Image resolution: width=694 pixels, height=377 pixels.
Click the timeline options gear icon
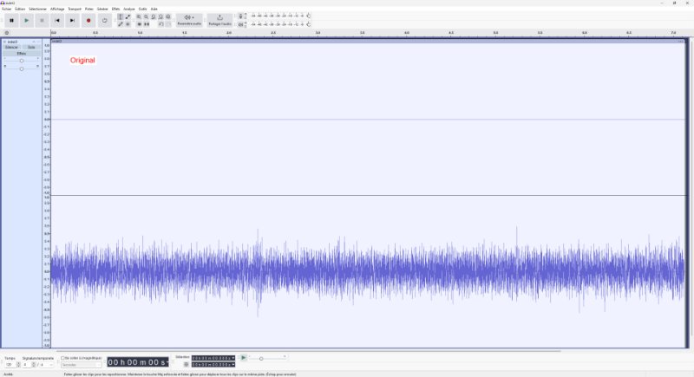[7, 33]
